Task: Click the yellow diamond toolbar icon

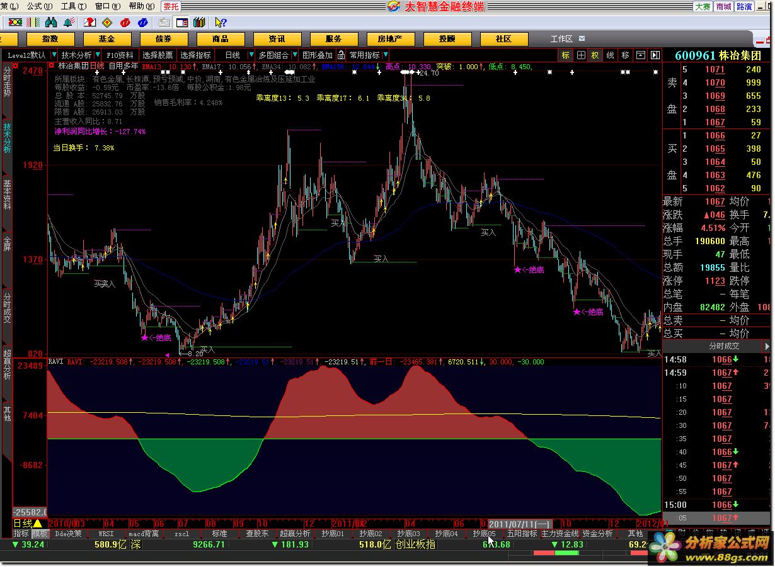Action: tap(108, 22)
